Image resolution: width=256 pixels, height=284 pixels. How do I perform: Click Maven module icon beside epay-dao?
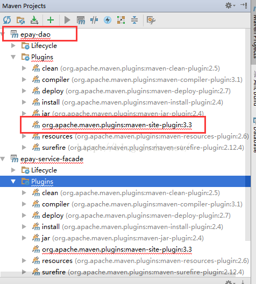[15, 34]
